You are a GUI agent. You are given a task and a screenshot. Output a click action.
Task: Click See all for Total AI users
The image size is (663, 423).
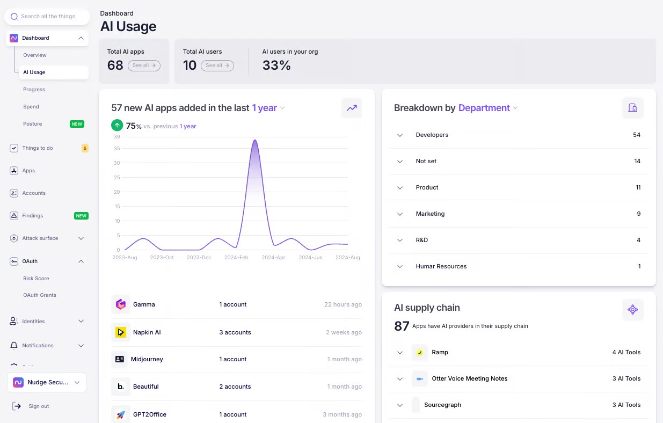tap(217, 65)
